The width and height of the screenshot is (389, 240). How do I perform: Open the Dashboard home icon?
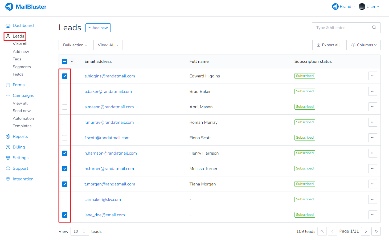click(8, 26)
